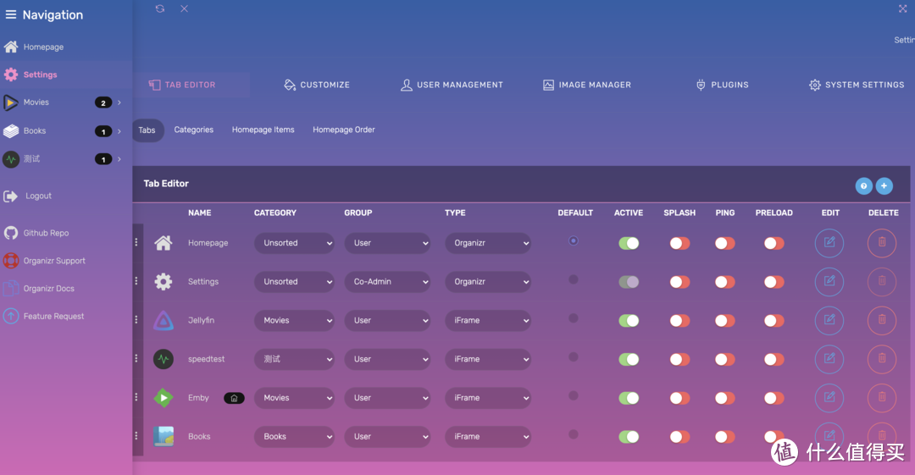
Task: Click the delete trash icon for speedtest
Action: 881,359
